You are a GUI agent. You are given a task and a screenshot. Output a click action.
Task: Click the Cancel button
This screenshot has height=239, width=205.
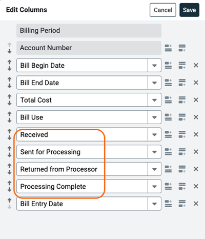point(163,10)
